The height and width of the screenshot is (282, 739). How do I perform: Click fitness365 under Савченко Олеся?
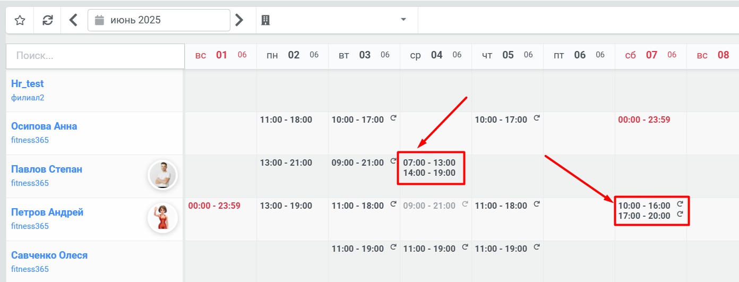[30, 269]
